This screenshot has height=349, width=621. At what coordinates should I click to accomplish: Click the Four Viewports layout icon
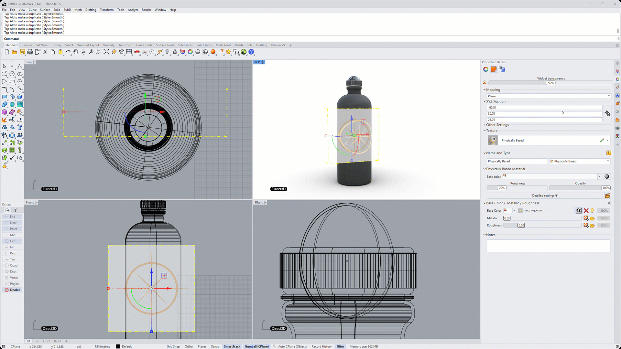pyautogui.click(x=129, y=52)
